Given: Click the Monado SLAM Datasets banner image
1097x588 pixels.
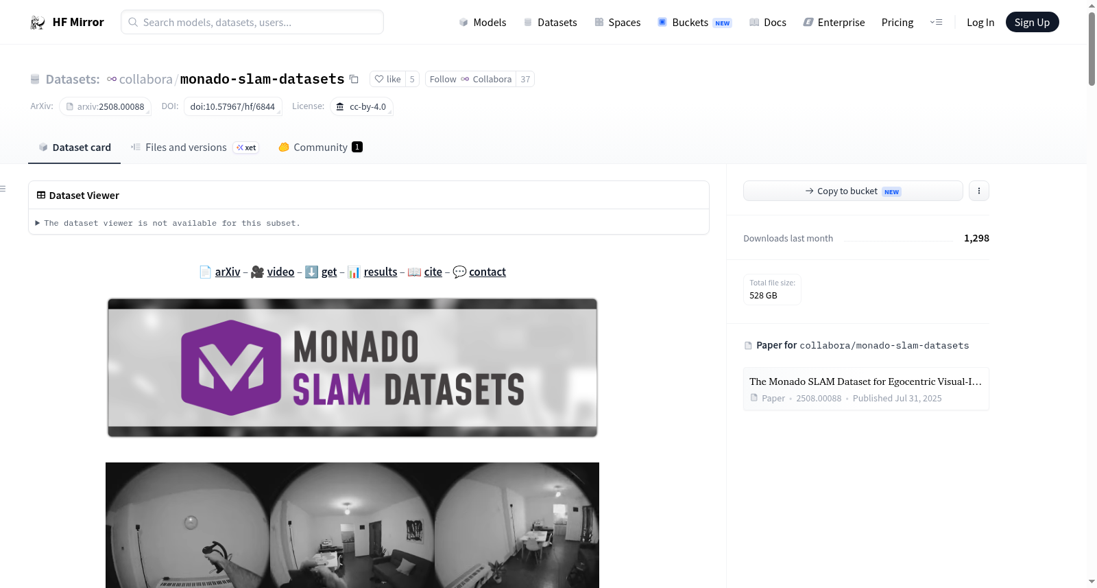Looking at the screenshot, I should (x=352, y=368).
